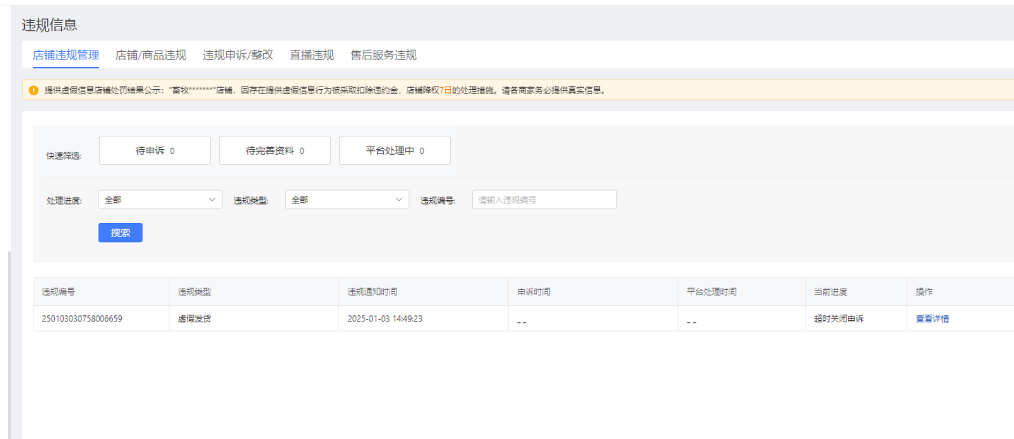
Task: Click the 违规通知时间 column header
Action: (373, 292)
